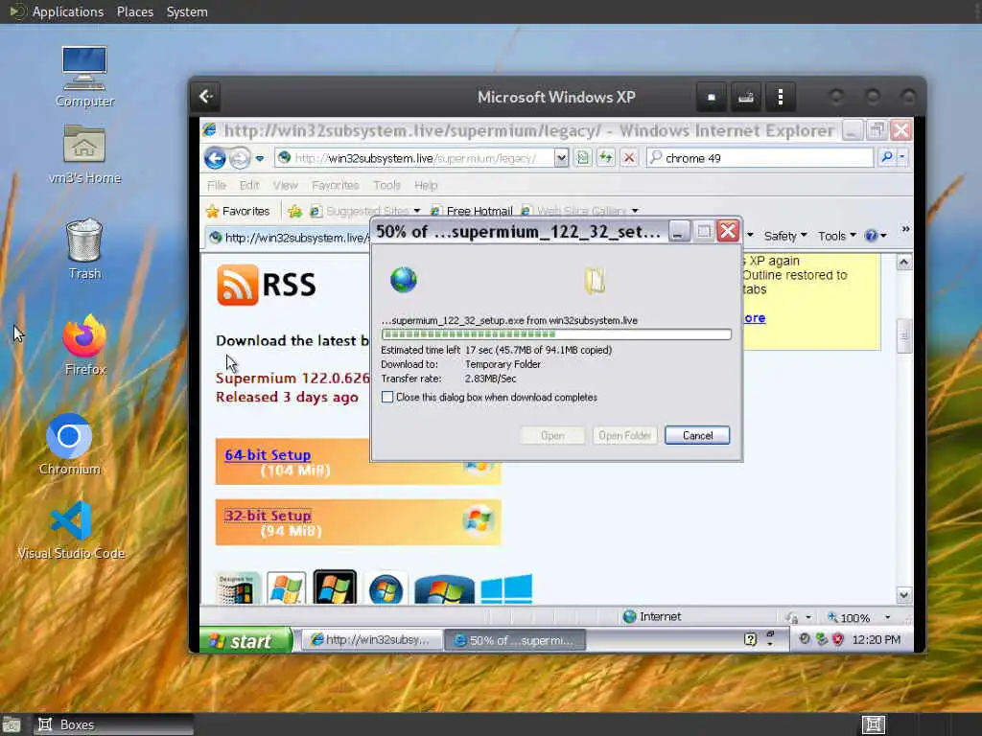Open the View menu in IE
Screen dimensions: 982x736
(x=285, y=185)
